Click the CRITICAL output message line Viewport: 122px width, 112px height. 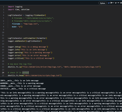tap(23, 89)
